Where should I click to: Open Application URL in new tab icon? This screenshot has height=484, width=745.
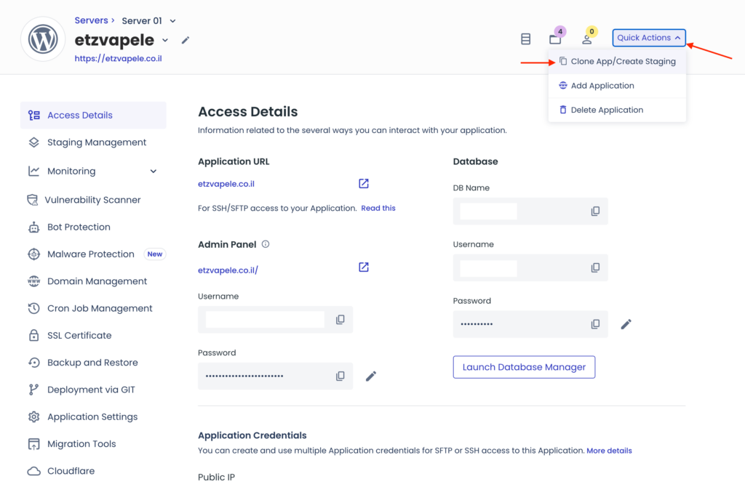[364, 184]
